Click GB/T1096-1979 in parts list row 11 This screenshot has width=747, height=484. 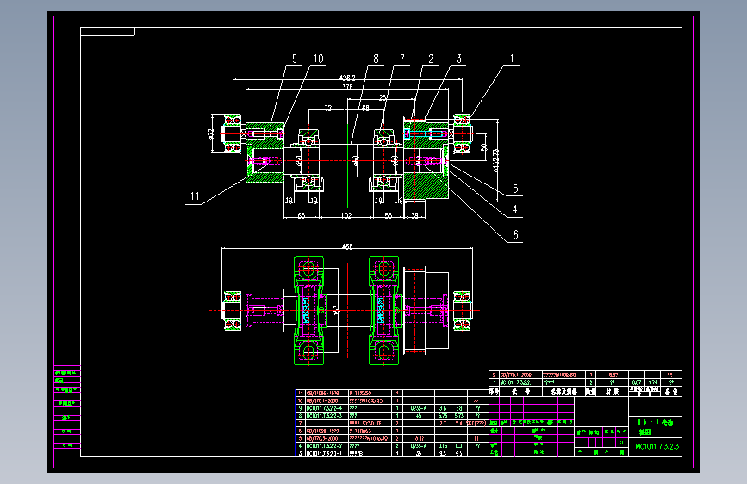click(322, 394)
